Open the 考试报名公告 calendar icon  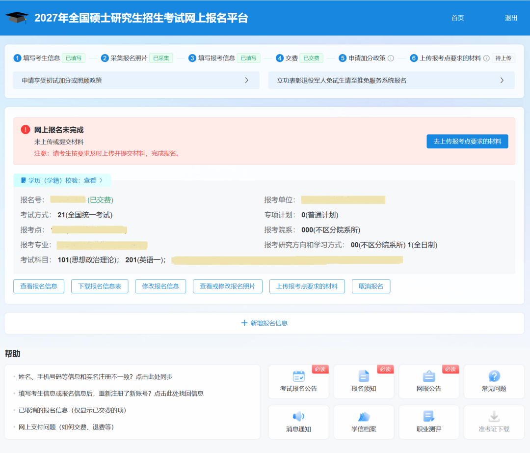298,376
